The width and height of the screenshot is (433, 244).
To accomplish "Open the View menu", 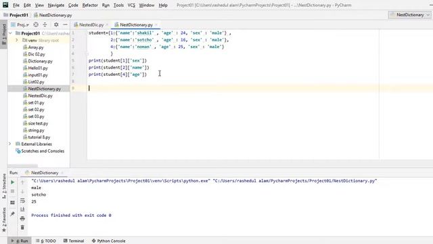I will (x=39, y=5).
